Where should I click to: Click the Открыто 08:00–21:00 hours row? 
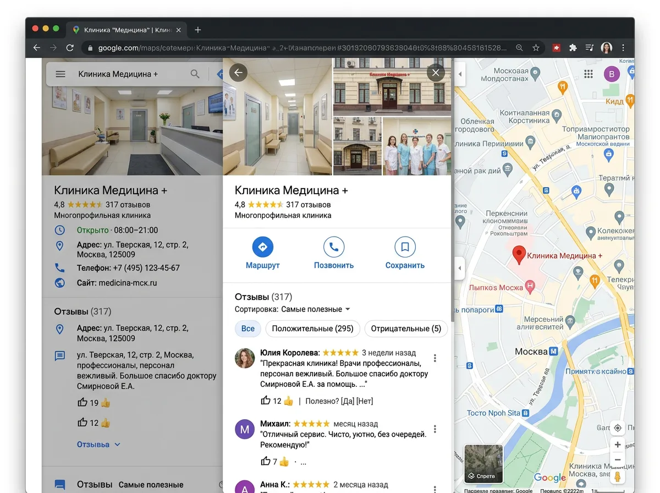[x=106, y=230]
